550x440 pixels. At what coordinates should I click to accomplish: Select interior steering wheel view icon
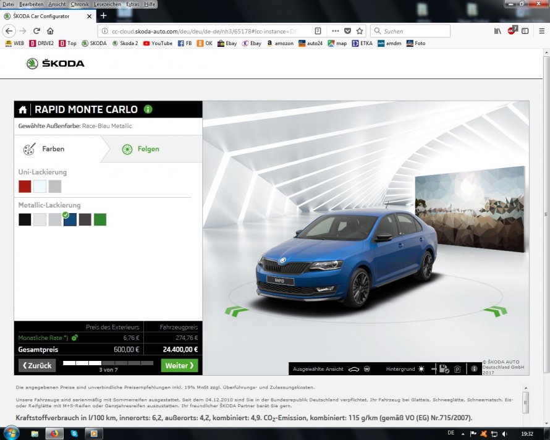coord(367,369)
